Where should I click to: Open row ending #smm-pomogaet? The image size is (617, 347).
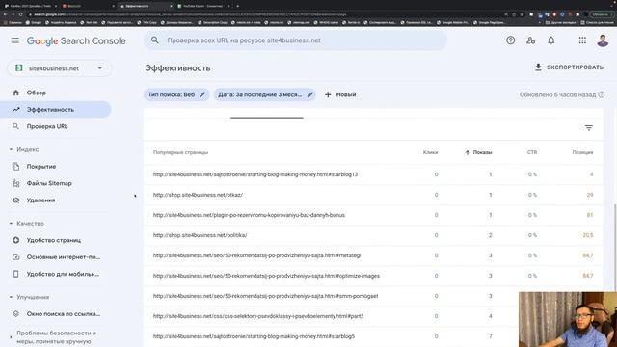[331, 296]
